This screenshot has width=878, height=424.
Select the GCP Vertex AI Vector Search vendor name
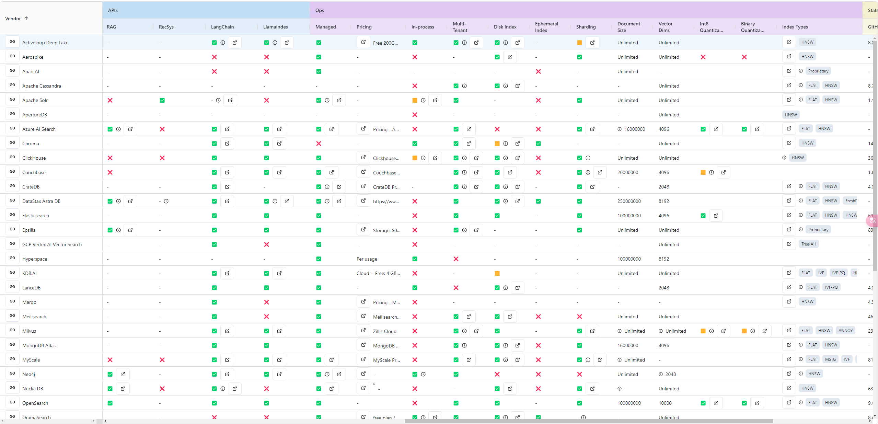(x=52, y=244)
